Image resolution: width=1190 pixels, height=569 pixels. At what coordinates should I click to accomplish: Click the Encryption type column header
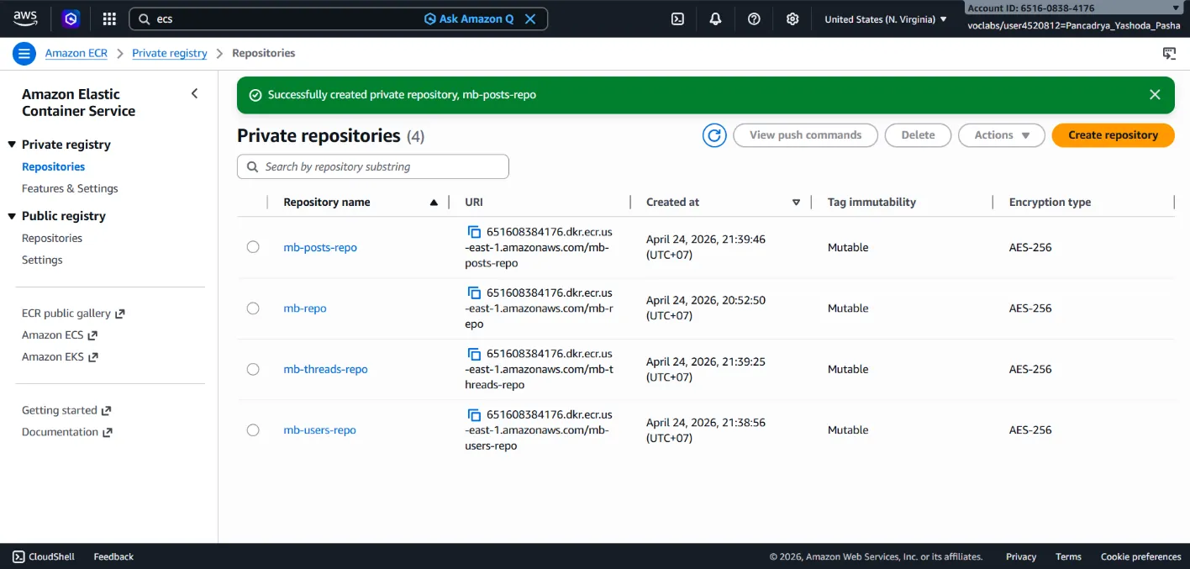tap(1050, 202)
